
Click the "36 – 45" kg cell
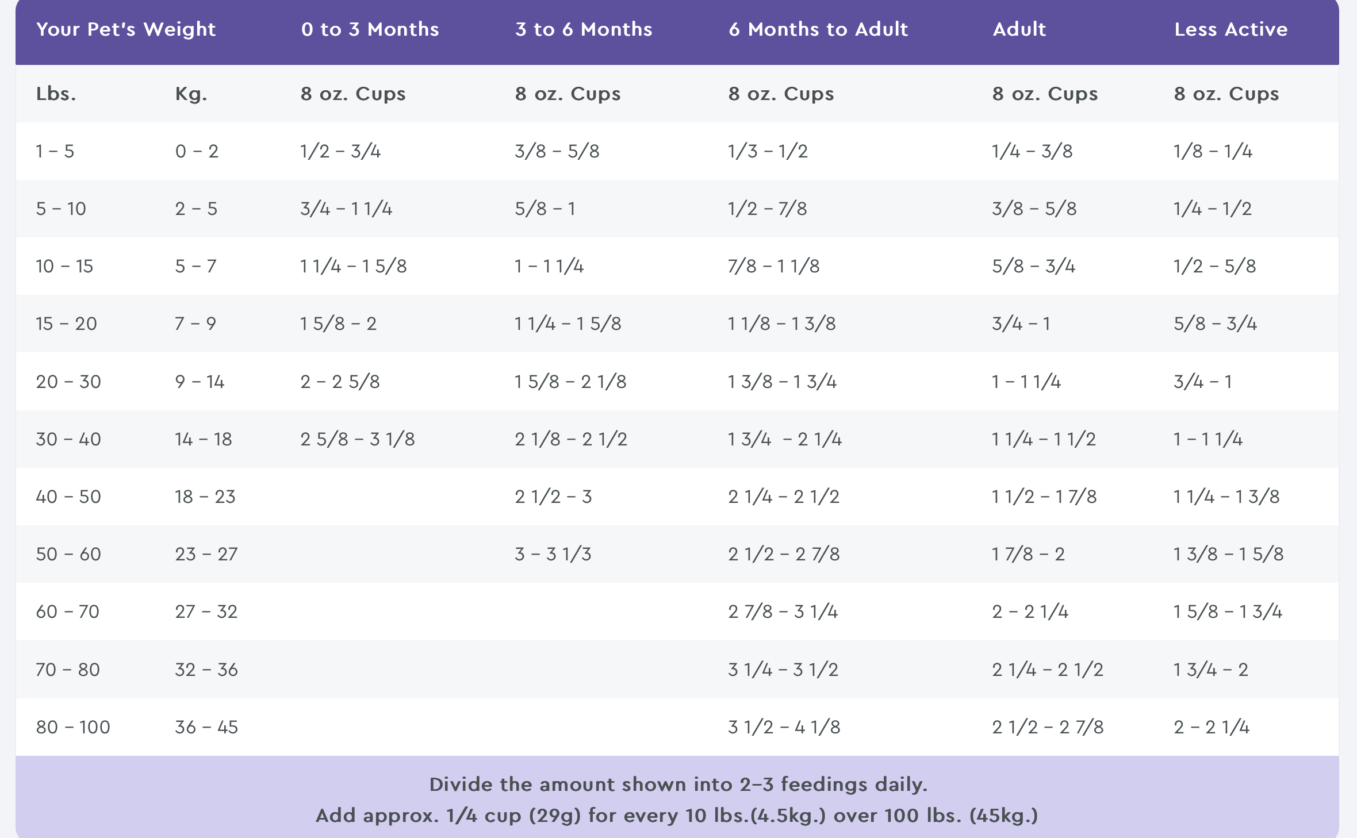click(206, 727)
